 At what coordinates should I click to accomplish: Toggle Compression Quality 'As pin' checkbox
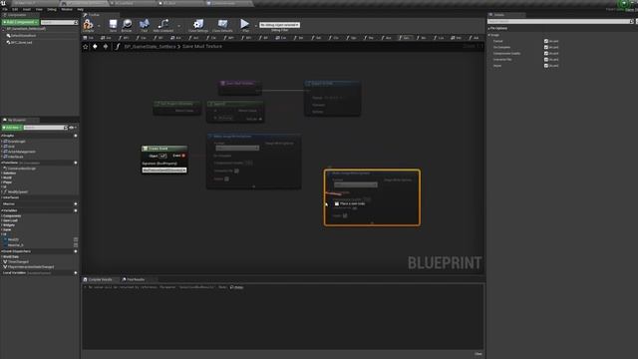pos(546,53)
